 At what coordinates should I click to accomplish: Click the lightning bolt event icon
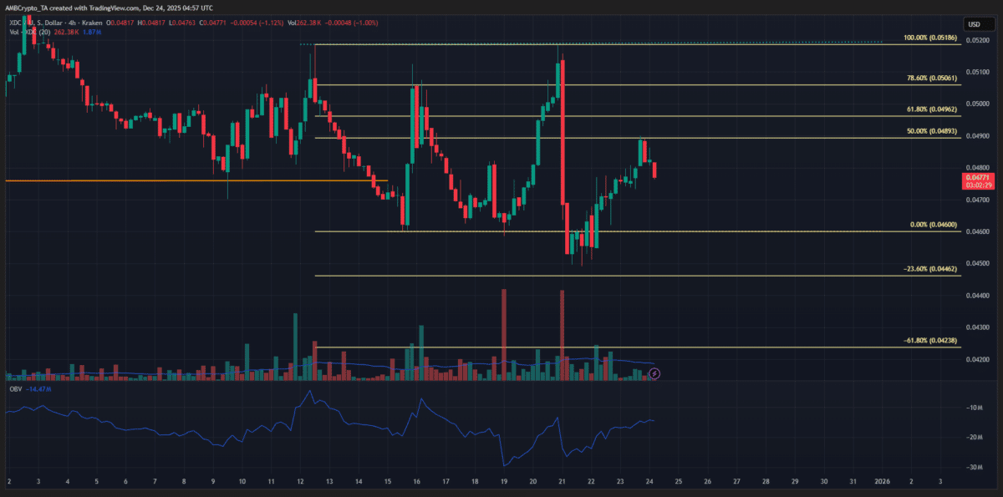(654, 373)
